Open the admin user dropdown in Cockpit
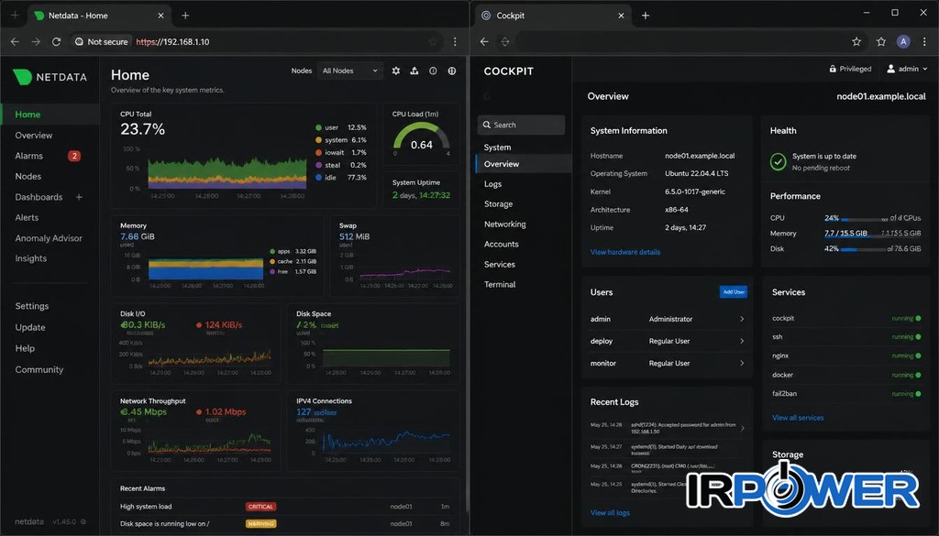 tap(907, 69)
